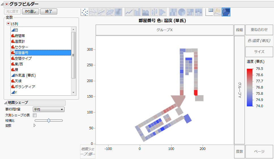The height and width of the screenshot is (159, 274).
Task: Select the Contour element icon
Action: pos(118,12)
